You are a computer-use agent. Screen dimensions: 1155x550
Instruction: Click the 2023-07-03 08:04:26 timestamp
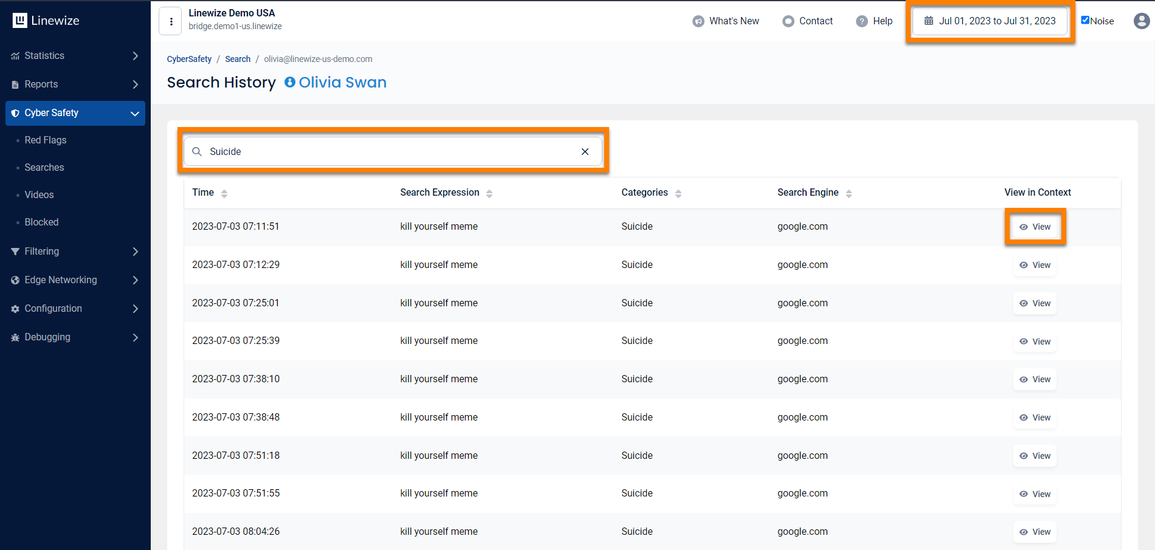pos(236,531)
